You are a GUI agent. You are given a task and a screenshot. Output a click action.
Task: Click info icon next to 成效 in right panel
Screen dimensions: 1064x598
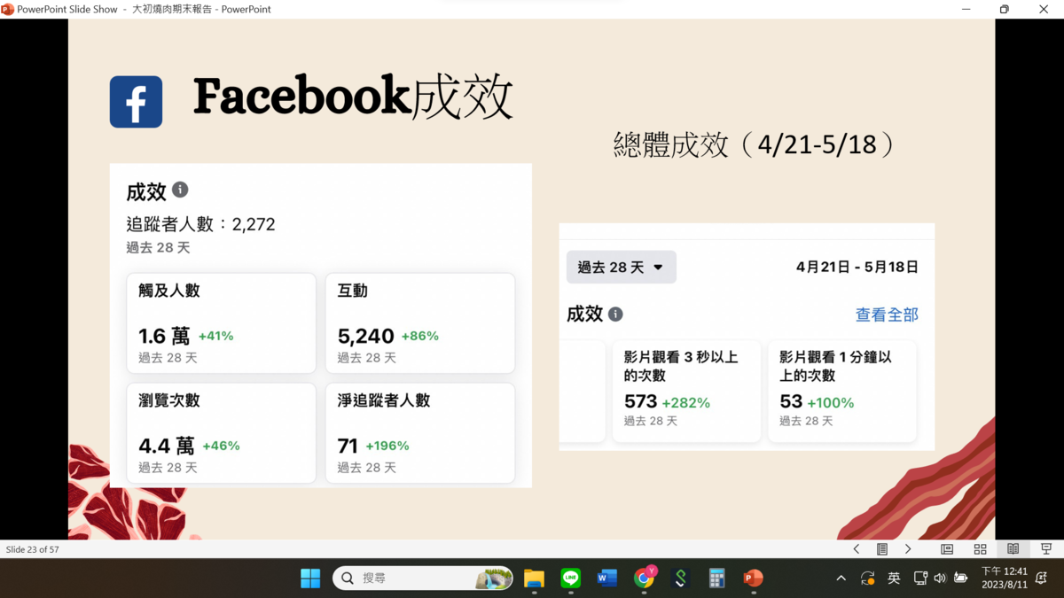click(615, 314)
